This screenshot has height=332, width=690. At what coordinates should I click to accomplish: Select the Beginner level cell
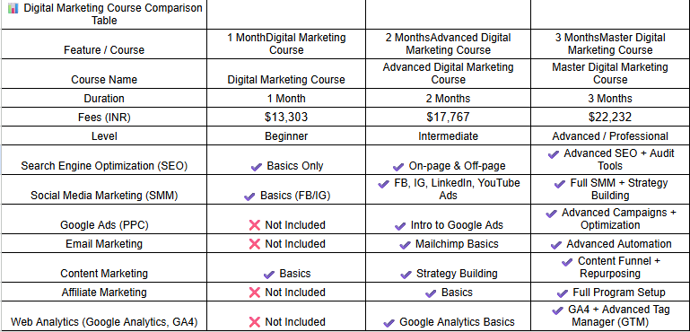pyautogui.click(x=286, y=136)
